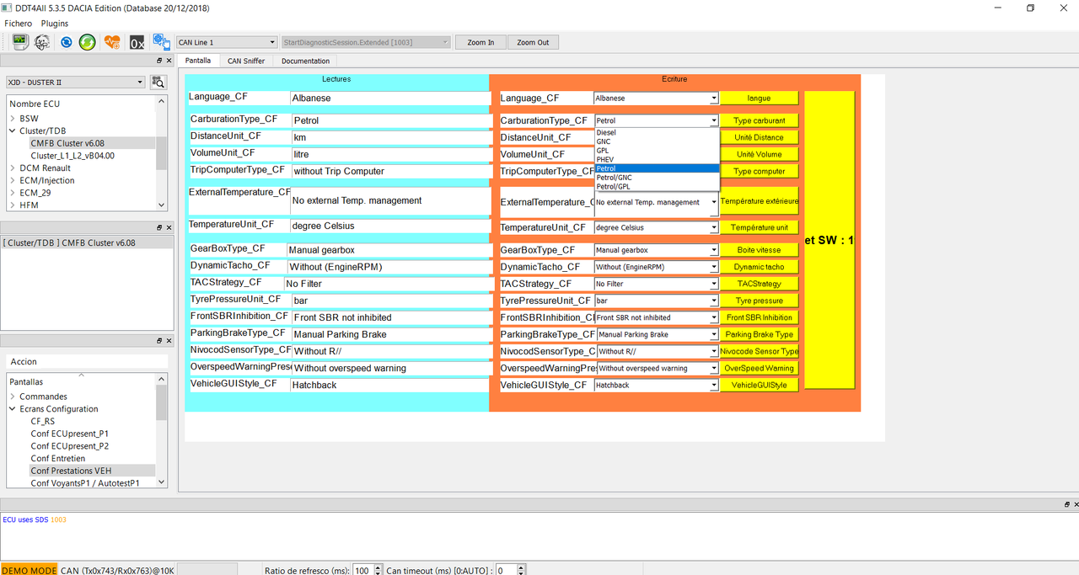
Task: Open GearBoxType_CF Manual gearbox dropdown
Action: point(656,250)
